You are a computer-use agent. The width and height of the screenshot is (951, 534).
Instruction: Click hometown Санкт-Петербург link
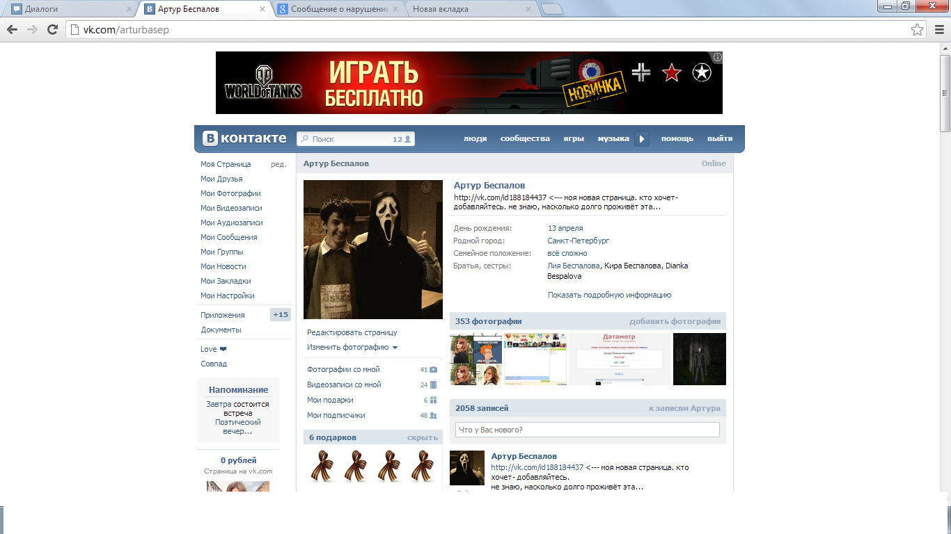pos(579,241)
